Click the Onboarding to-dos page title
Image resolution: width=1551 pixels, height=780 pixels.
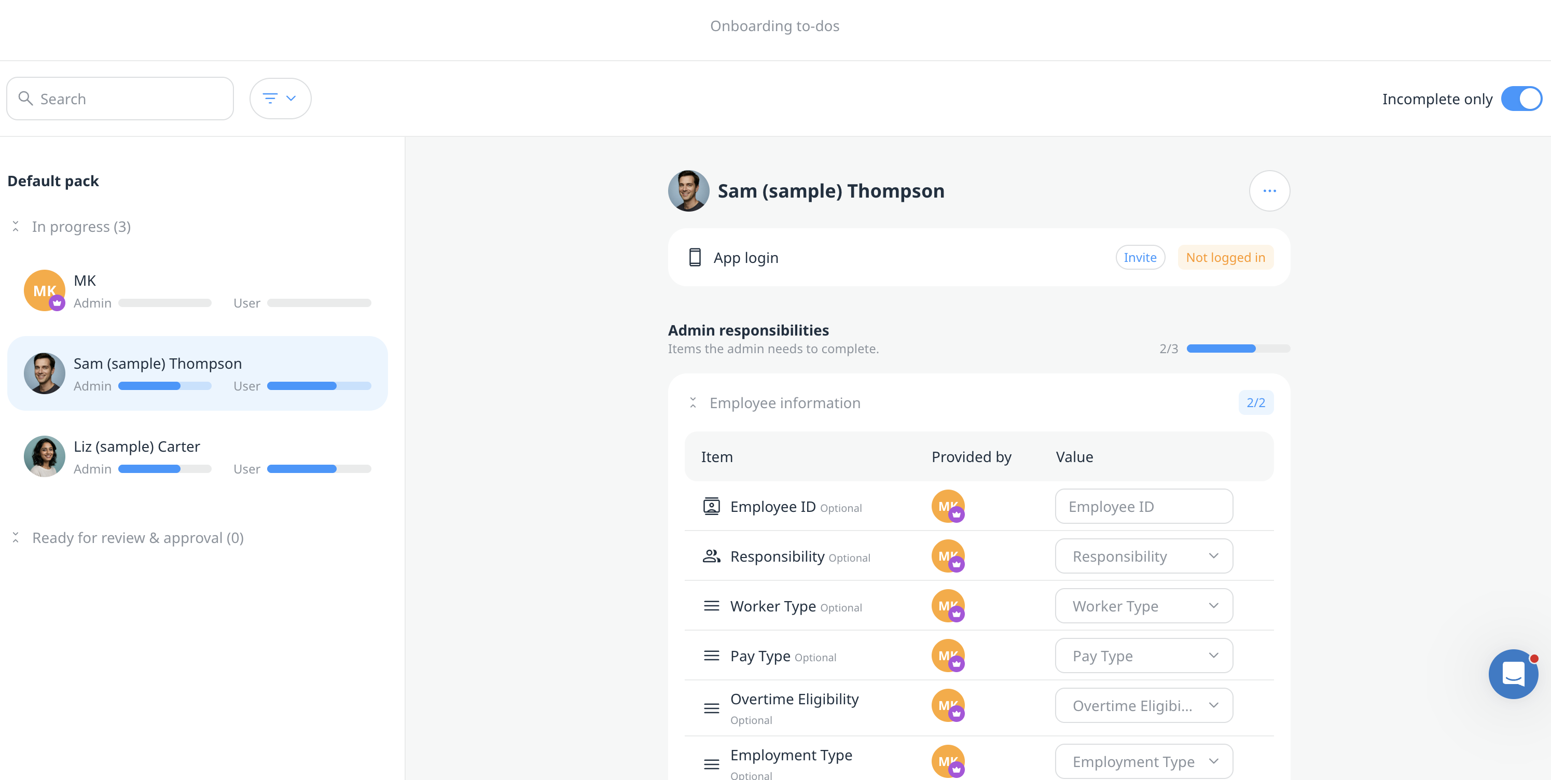pos(774,26)
